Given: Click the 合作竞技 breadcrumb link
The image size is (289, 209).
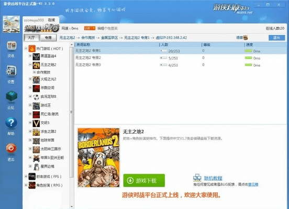Looking at the screenshot, I should pyautogui.click(x=88, y=38).
